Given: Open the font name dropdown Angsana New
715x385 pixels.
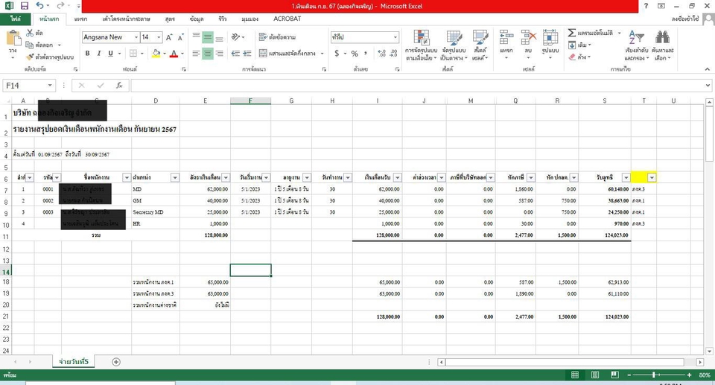Looking at the screenshot, I should [x=136, y=37].
